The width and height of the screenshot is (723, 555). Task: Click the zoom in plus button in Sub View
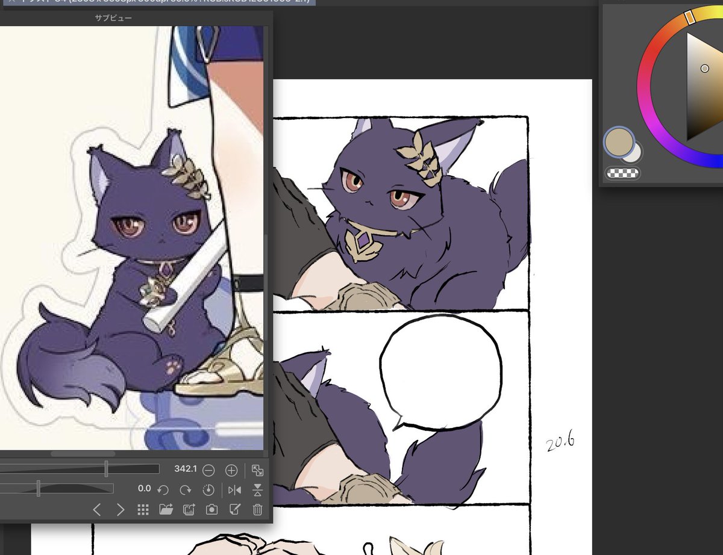[231, 470]
